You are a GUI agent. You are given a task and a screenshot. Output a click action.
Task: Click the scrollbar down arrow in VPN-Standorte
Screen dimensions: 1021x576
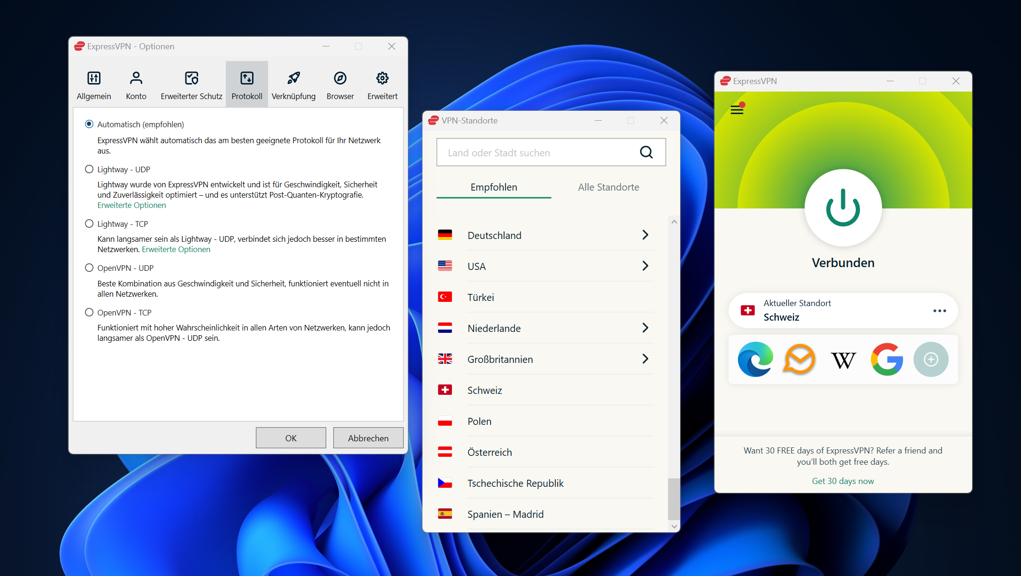[x=674, y=526]
